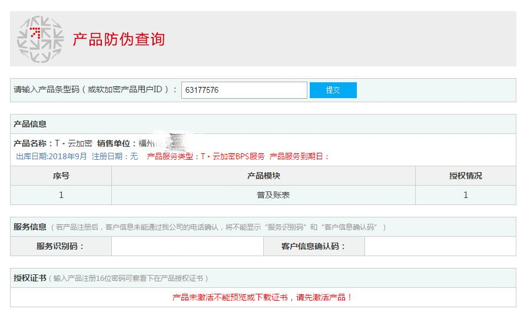Screen dimensions: 527x319
Task: Focus the product barcode input field
Action: pyautogui.click(x=244, y=90)
